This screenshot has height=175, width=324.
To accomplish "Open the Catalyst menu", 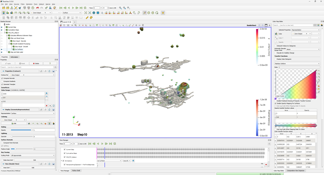I will [41, 4].
